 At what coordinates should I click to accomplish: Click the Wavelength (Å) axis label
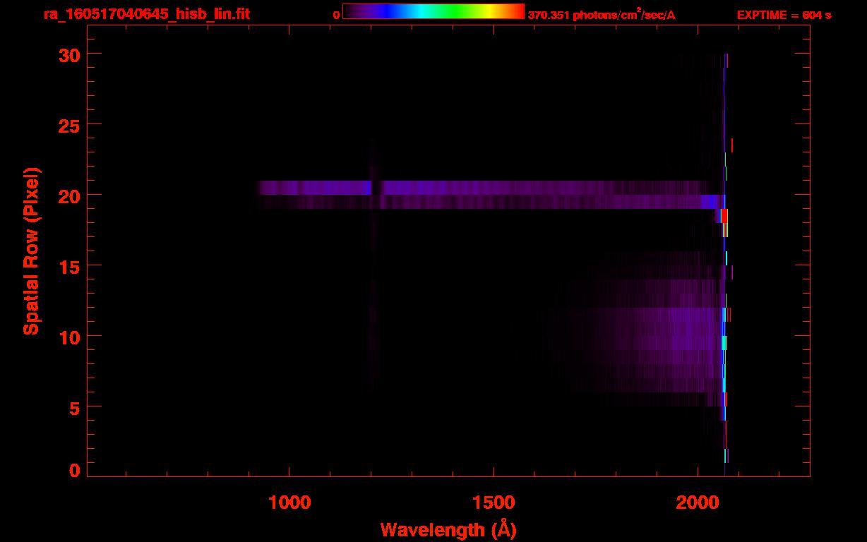pos(448,529)
